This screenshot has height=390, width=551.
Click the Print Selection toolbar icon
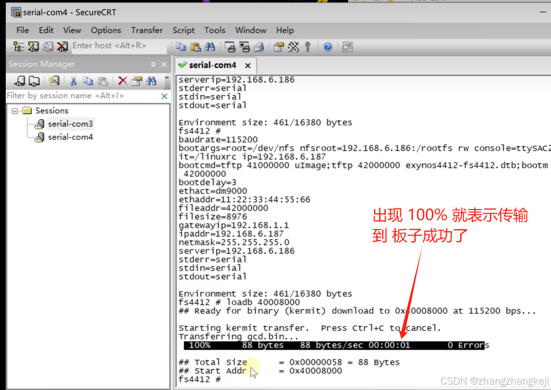(244, 47)
